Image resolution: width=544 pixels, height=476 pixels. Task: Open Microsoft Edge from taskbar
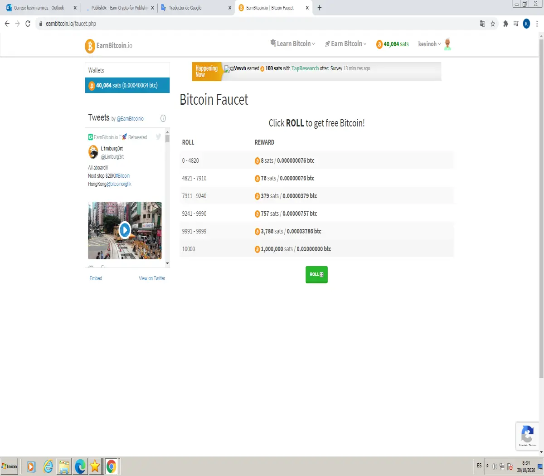[x=80, y=466]
